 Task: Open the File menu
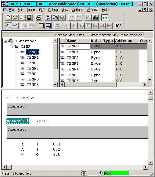[11, 10]
